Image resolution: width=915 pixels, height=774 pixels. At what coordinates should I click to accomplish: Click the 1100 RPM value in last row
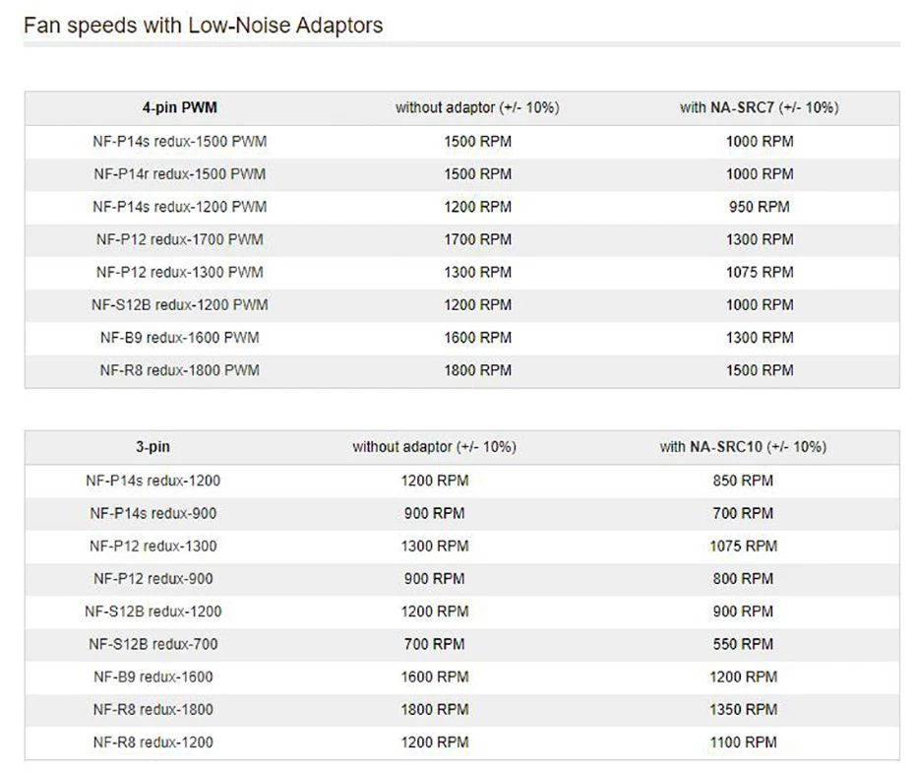743,742
